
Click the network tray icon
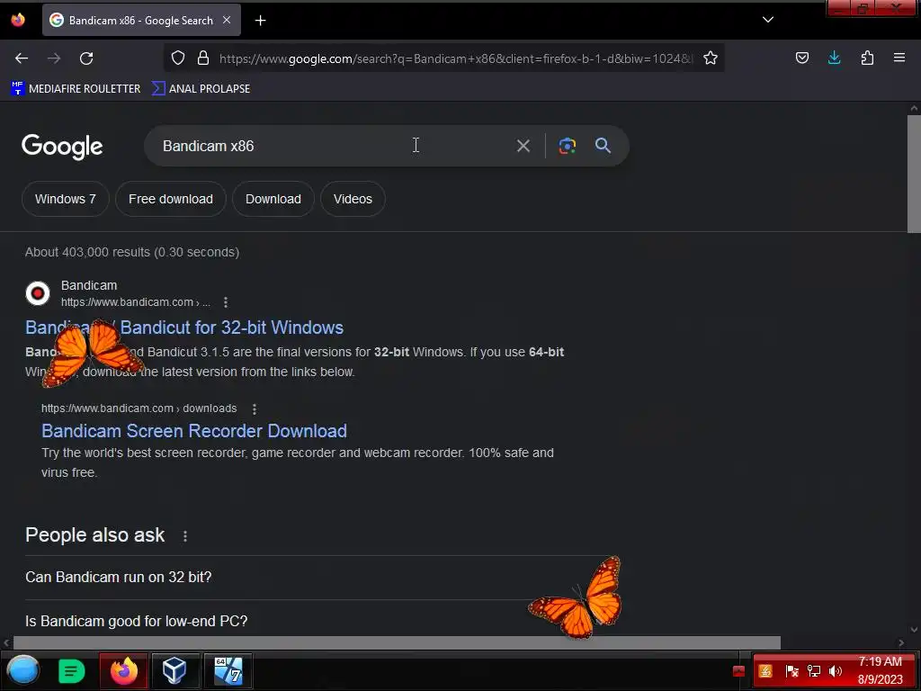point(813,671)
